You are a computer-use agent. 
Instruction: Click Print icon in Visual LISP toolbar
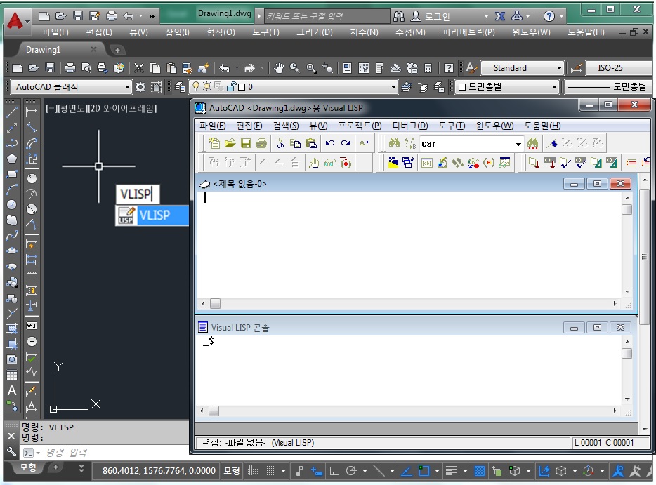[261, 143]
